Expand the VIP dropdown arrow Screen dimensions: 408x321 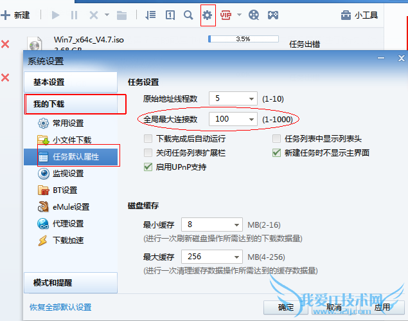pos(239,15)
